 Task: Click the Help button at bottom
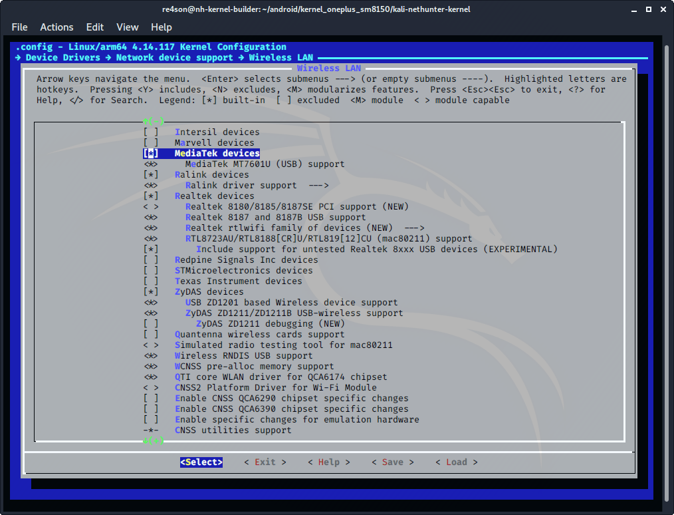[x=328, y=462]
